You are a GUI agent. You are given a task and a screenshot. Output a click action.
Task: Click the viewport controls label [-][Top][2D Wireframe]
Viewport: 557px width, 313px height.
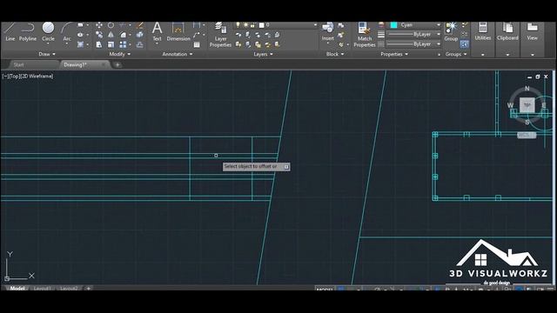coord(28,76)
